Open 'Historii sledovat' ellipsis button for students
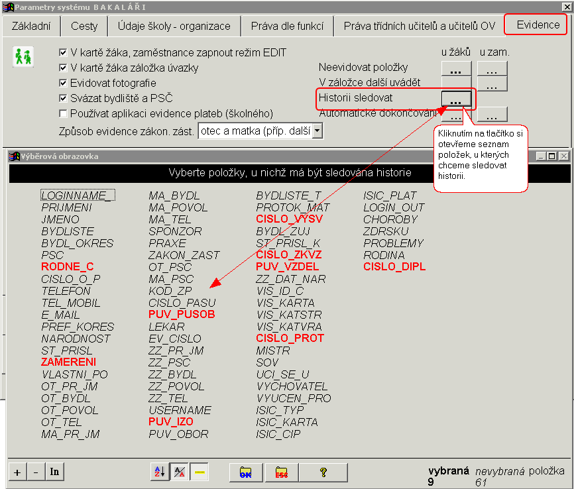This screenshot has width=574, height=489. tap(456, 99)
